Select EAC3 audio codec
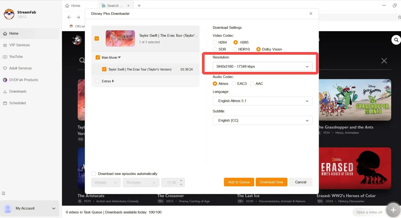Image resolution: width=401 pixels, height=218 pixels. (233, 84)
